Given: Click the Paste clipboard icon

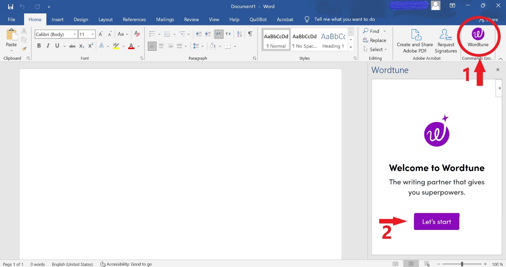Looking at the screenshot, I should point(11,35).
